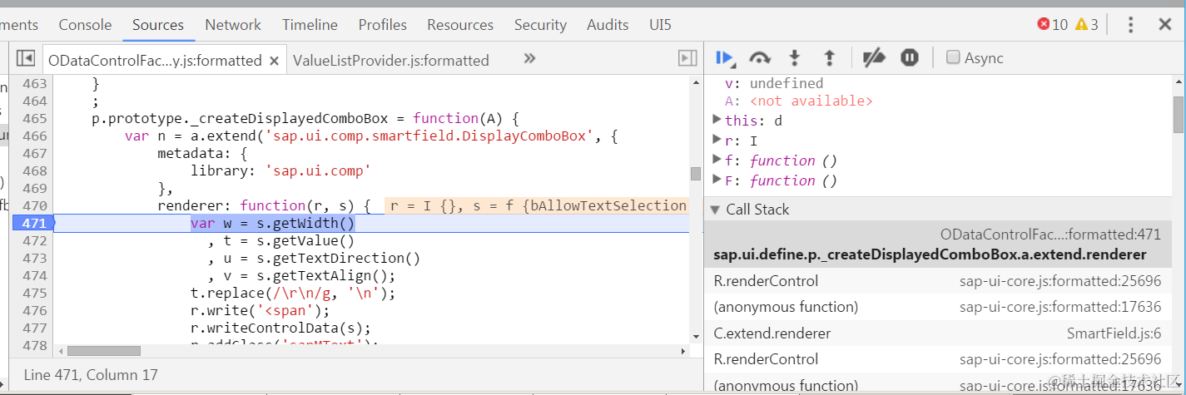The width and height of the screenshot is (1186, 395).
Task: Expand the lowercase 'f: function ()' variable
Action: [717, 160]
